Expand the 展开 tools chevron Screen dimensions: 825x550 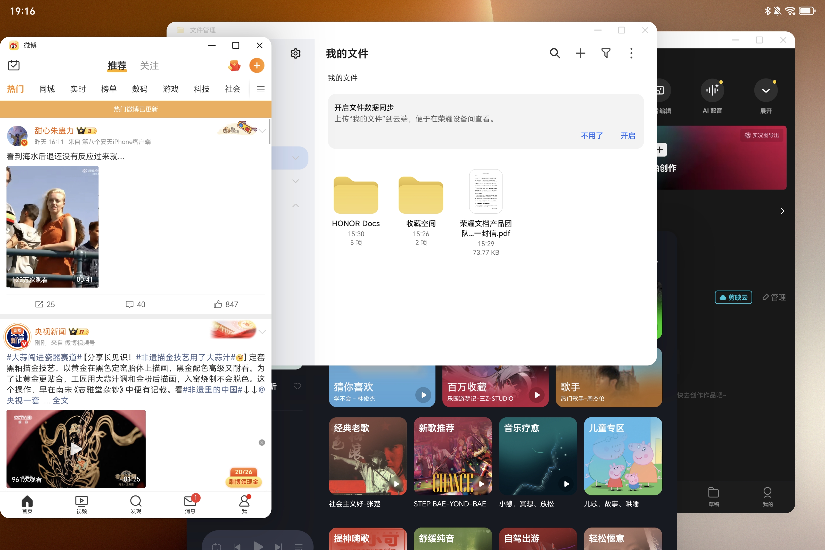[x=766, y=90]
